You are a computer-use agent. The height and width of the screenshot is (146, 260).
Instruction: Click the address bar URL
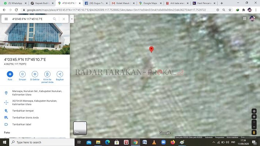pos(116,10)
